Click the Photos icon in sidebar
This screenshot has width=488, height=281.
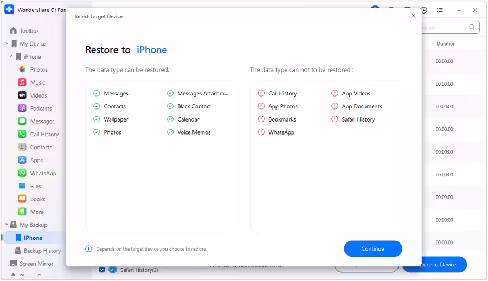point(22,69)
